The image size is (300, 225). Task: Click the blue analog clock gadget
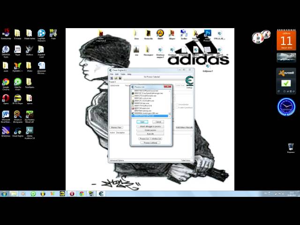[x=286, y=107]
